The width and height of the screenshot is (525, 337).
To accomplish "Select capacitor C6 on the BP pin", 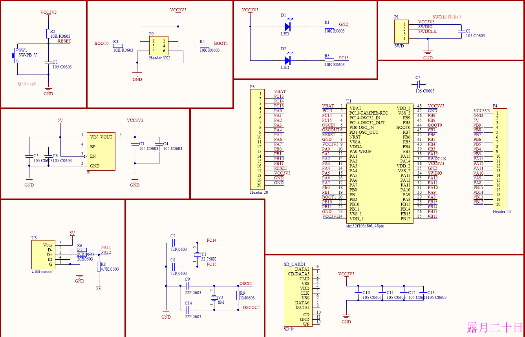I will [48, 157].
